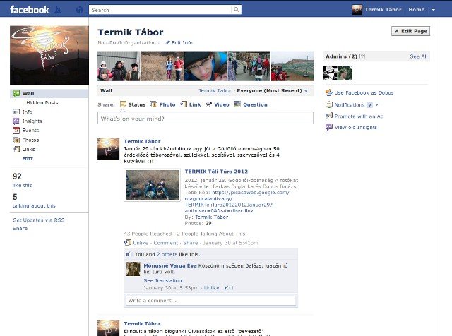Viewport: 452px width, 336px height.
Task: Click See All admins link
Action: 419,56
